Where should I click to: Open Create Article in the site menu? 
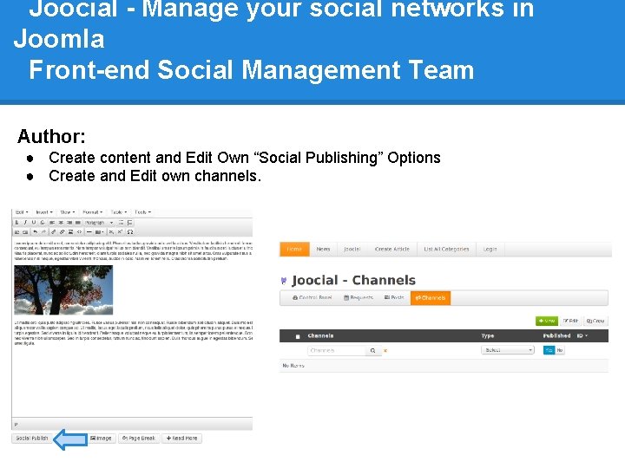(391, 249)
